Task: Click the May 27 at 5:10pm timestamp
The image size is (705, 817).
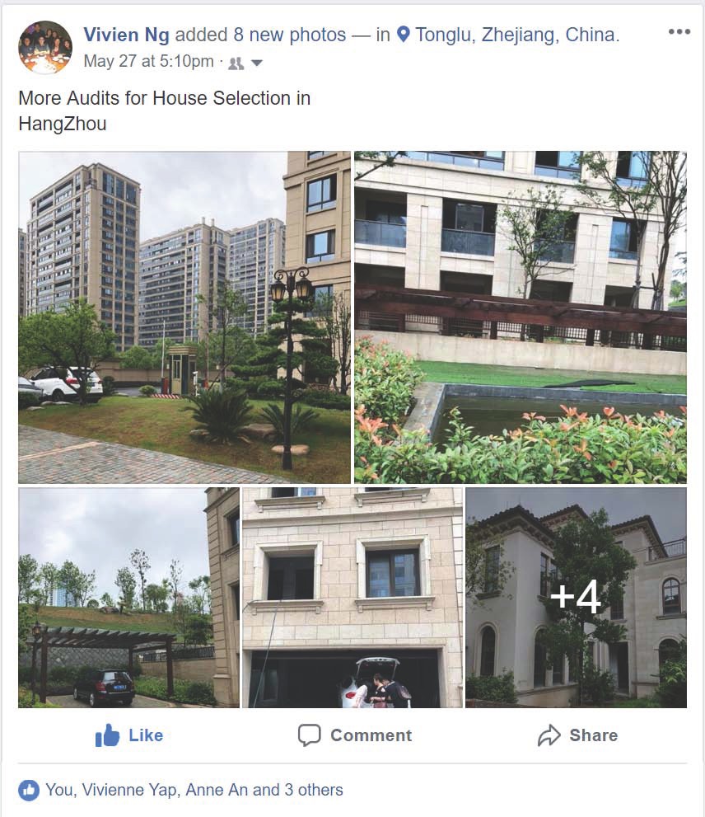Action: point(148,61)
